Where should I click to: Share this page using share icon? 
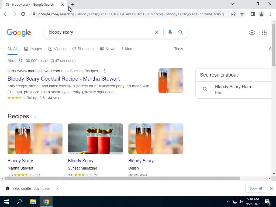click(233, 14)
